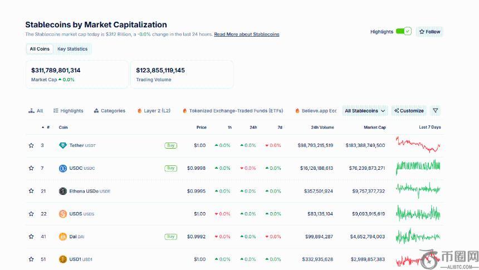Favorite Tether with the star icon
Viewport: 479px width, 270px height.
pos(31,145)
